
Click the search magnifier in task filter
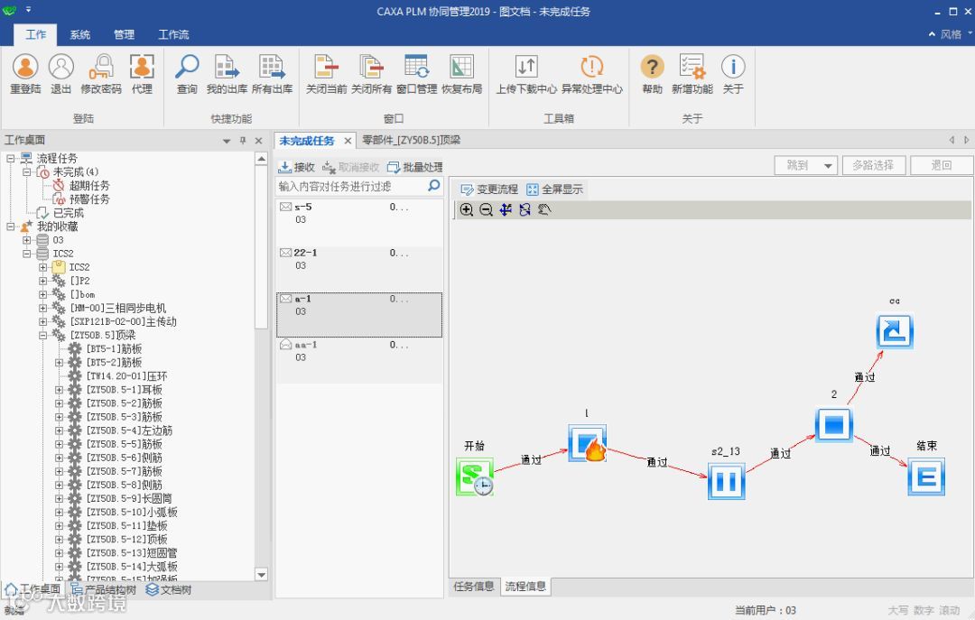[434, 185]
